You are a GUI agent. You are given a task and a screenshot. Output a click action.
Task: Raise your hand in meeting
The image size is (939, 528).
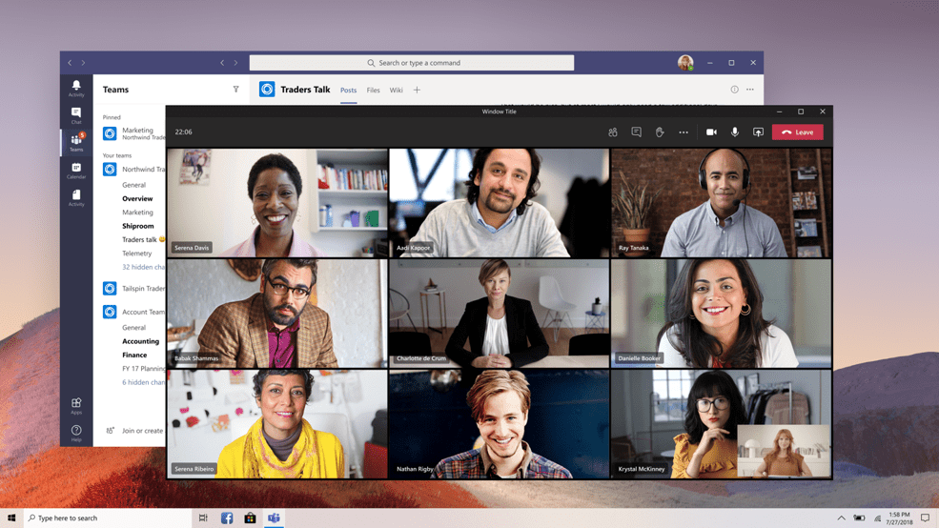pyautogui.click(x=660, y=132)
